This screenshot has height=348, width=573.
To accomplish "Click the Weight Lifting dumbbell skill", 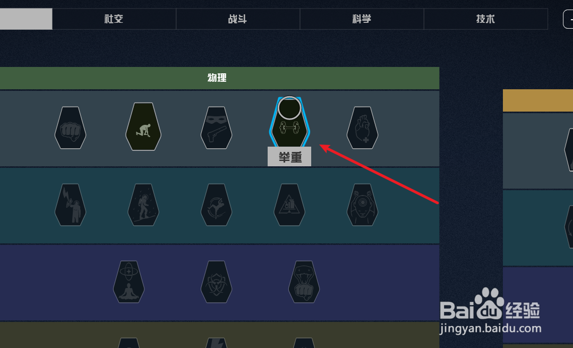I will coord(289,124).
